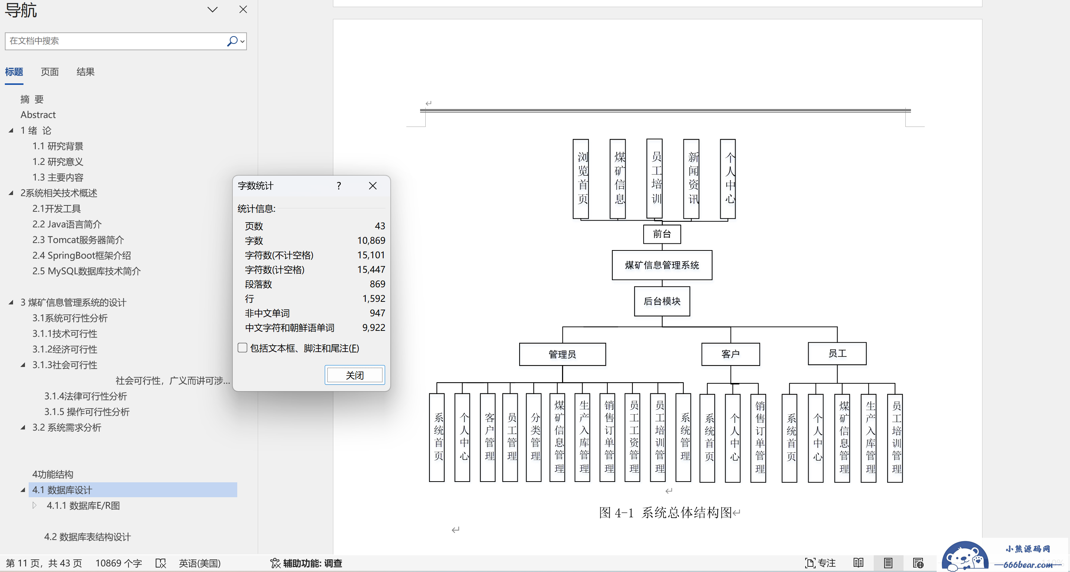This screenshot has height=572, width=1070.
Task: Go to 3.1系统可行性分析 heading
Action: tap(70, 318)
